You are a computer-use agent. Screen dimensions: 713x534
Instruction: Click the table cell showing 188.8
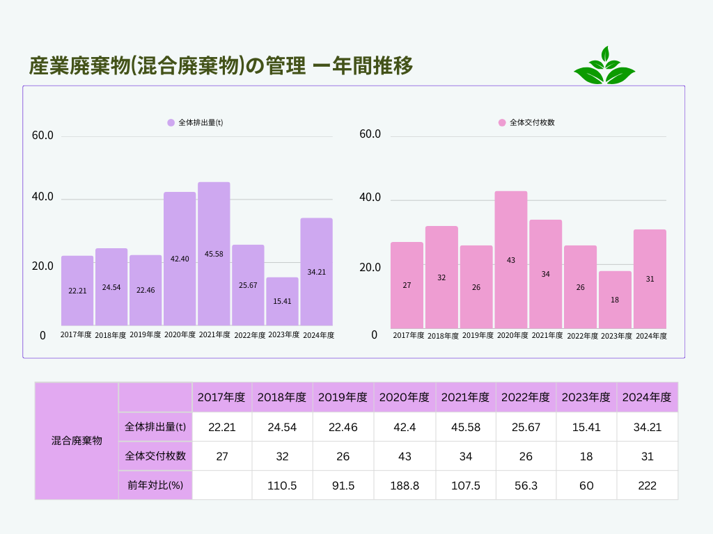(405, 485)
